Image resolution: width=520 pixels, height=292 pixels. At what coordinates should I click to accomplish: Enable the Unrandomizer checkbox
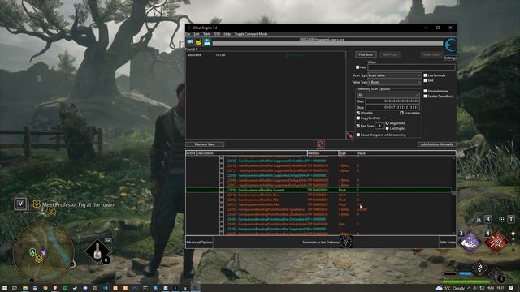click(x=425, y=91)
